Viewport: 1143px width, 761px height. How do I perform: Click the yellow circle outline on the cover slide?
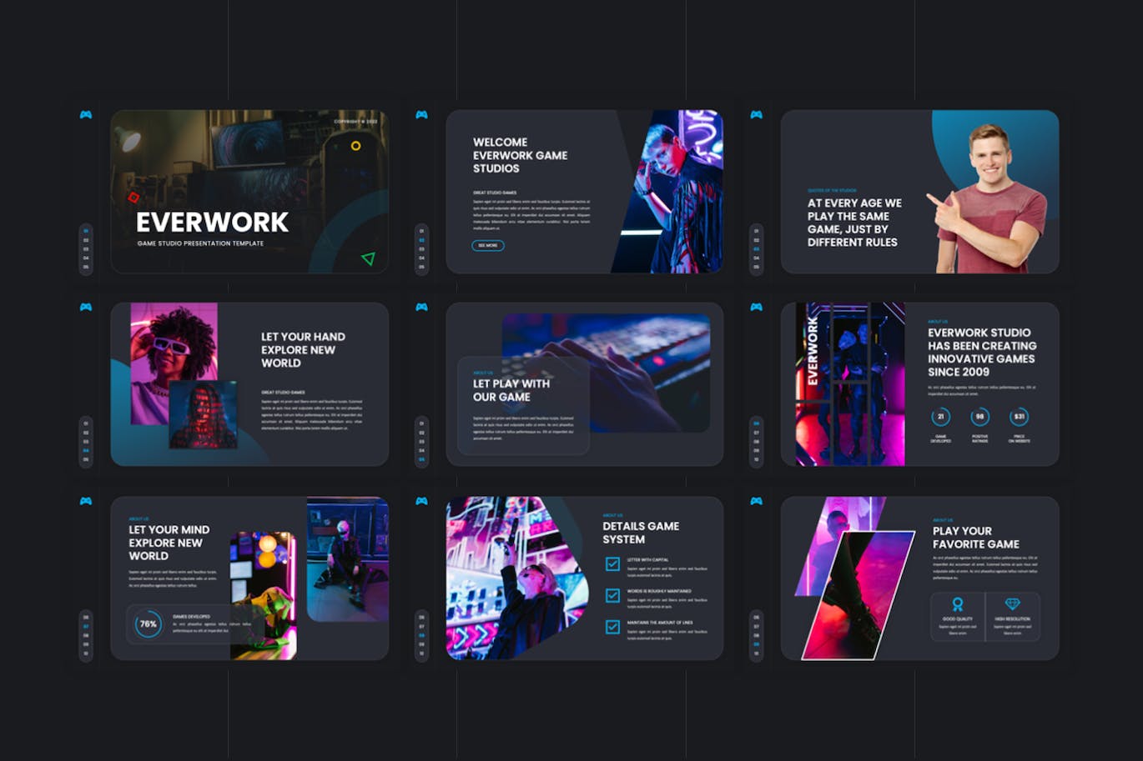point(356,146)
